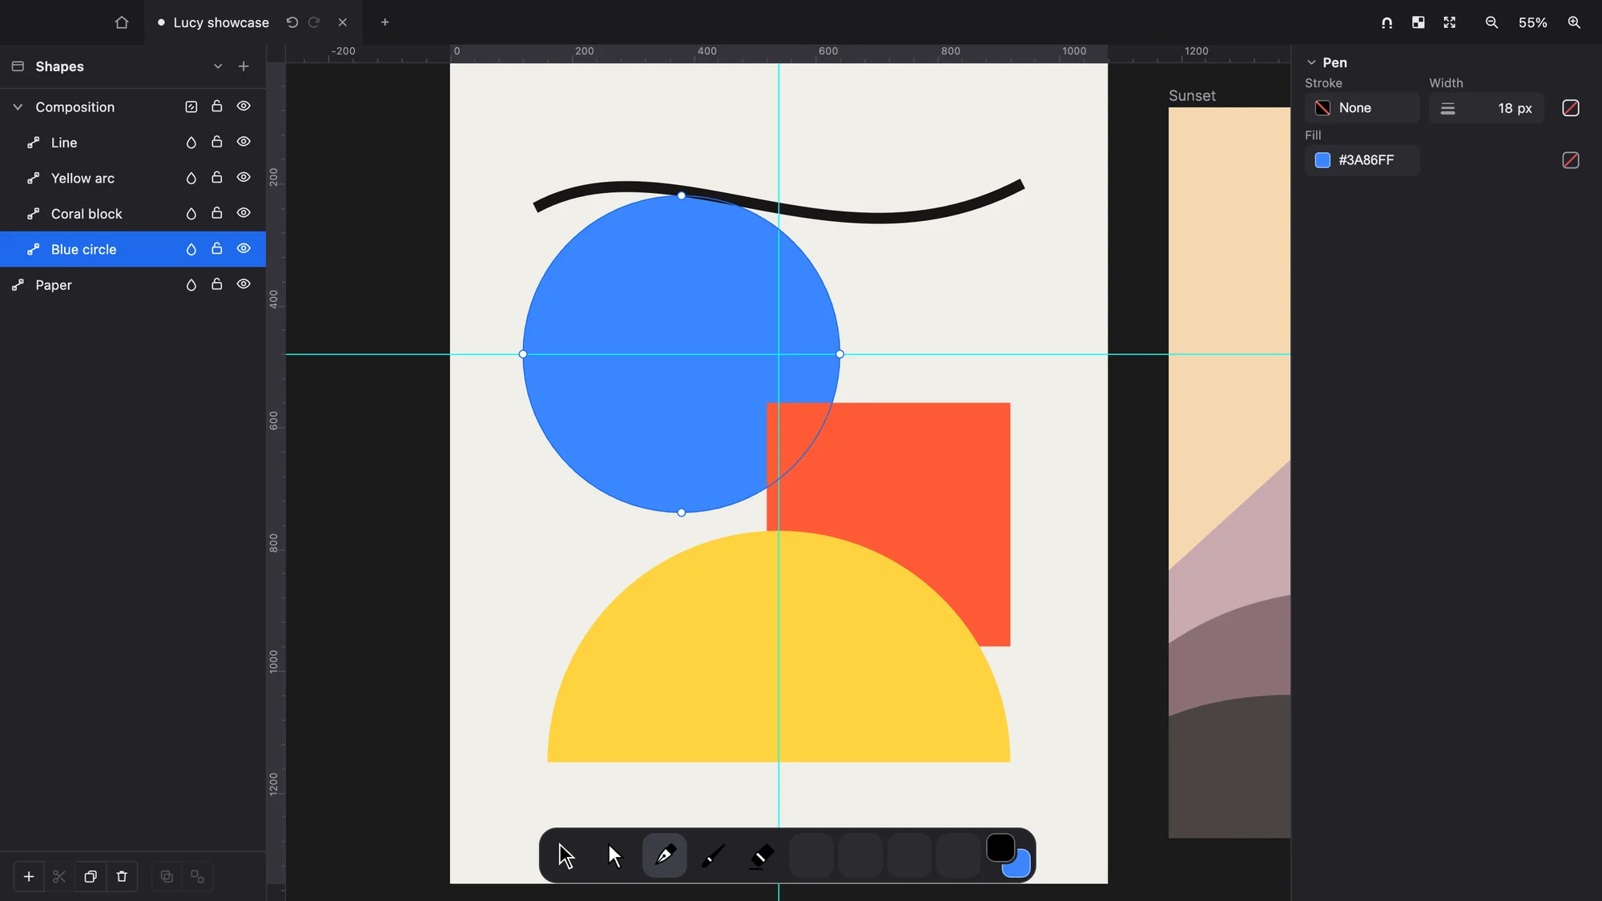Open a new tab with plus
The width and height of the screenshot is (1602, 901).
point(384,22)
